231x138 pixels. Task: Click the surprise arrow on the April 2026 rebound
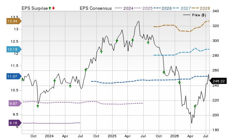[x=195, y=106]
